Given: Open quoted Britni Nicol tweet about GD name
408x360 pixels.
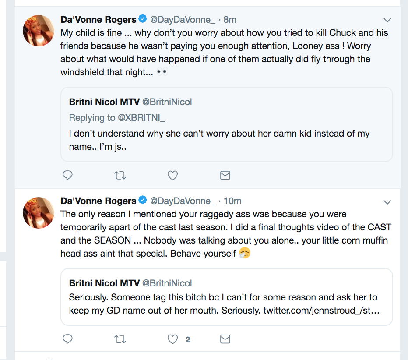Looking at the screenshot, I should tap(227, 297).
